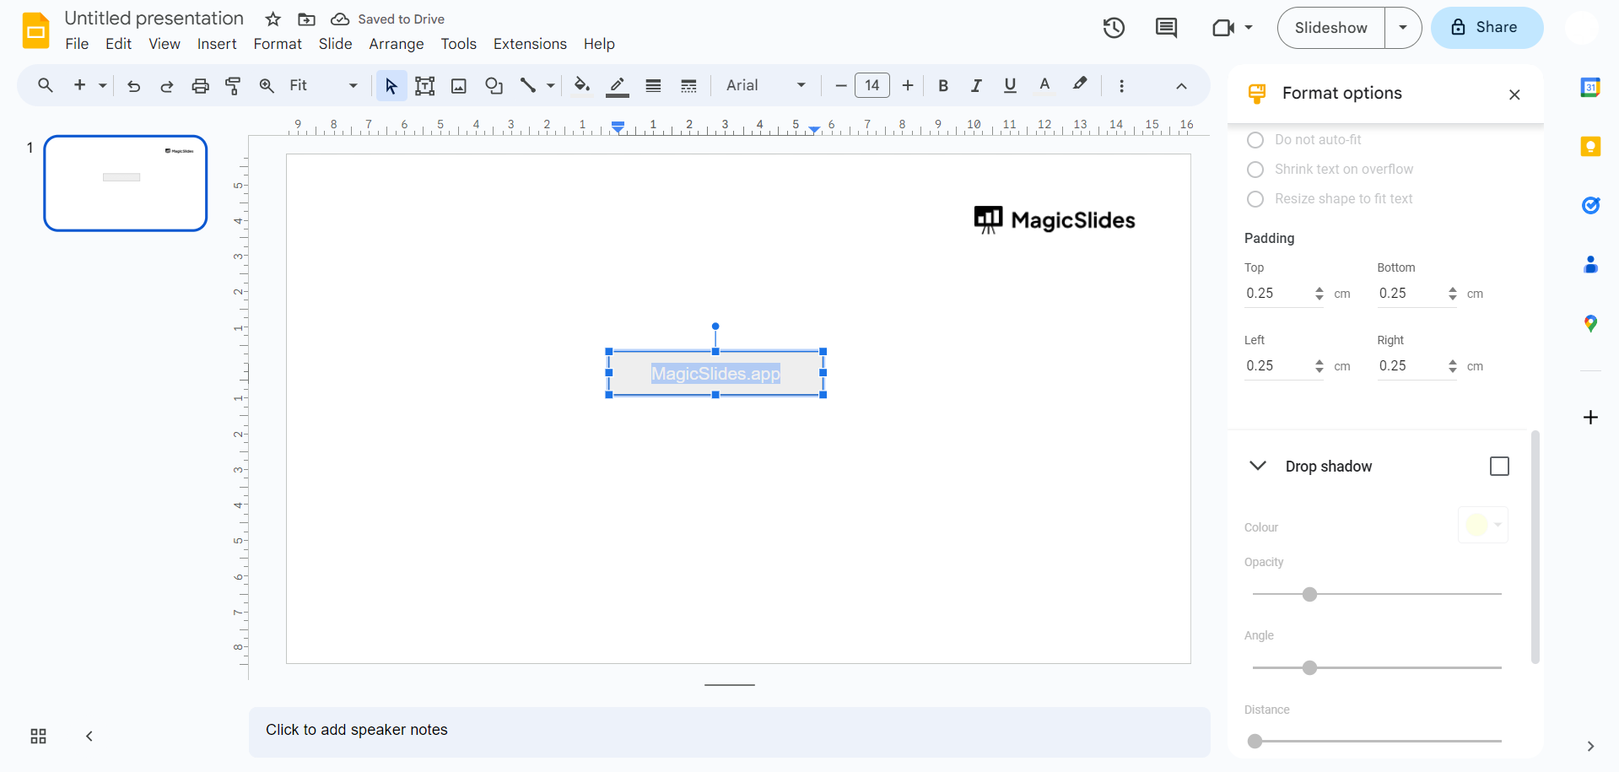Enable the Drop shadow checkbox
This screenshot has width=1619, height=772.
(x=1499, y=467)
